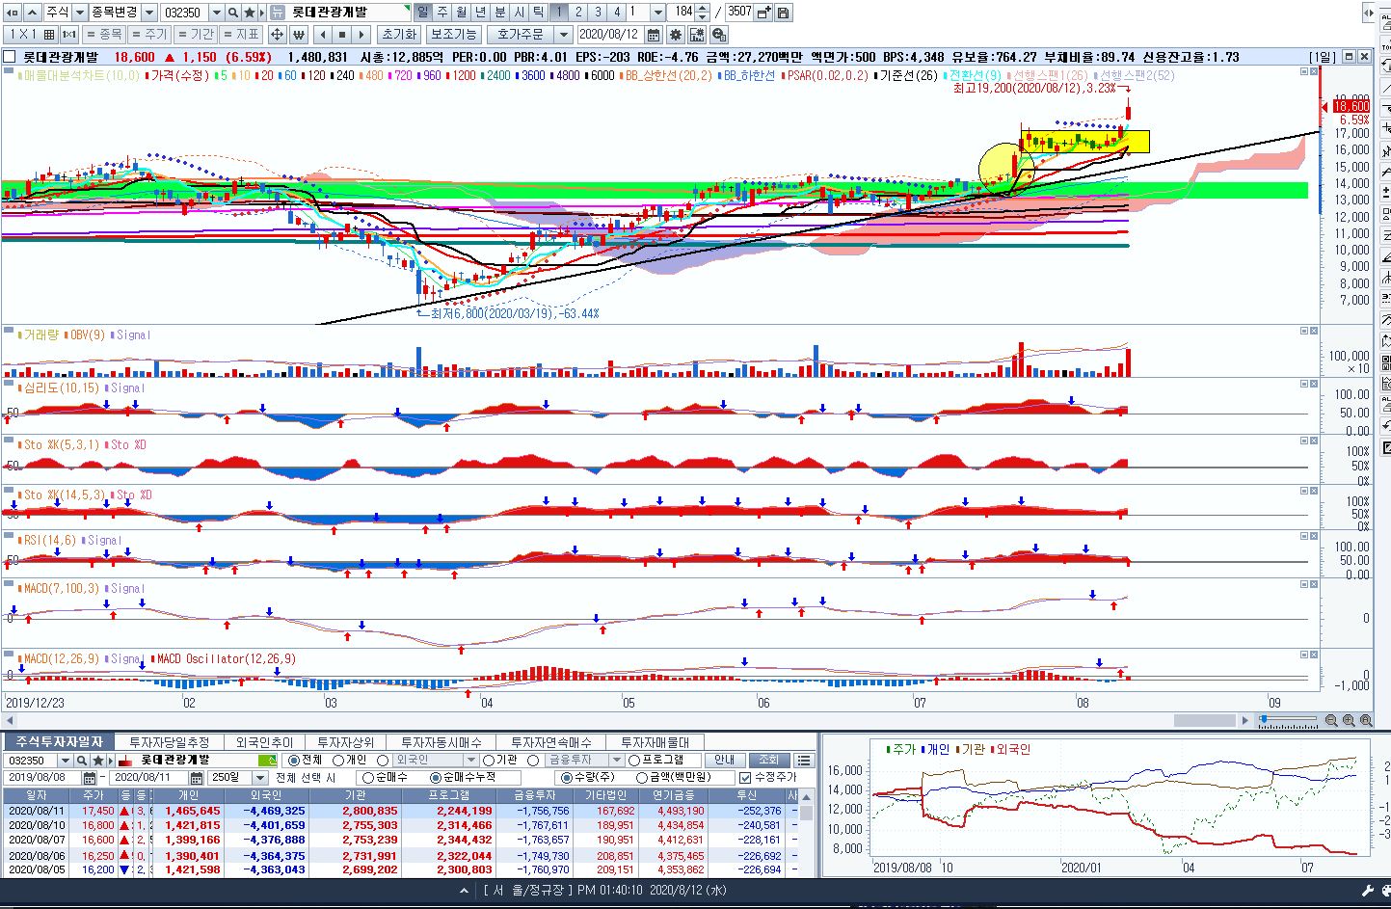Zoom out chart with minus magnifier
Viewport: 1391px width, 909px height.
coord(1331,720)
